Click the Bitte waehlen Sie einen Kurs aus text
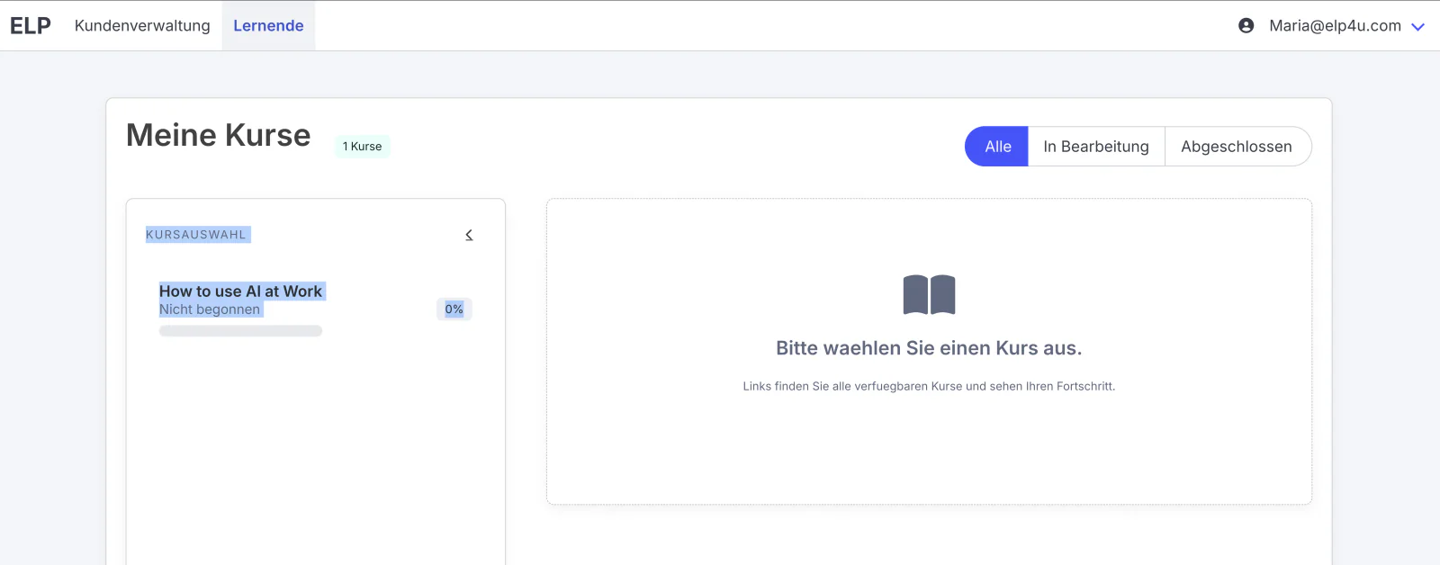Image resolution: width=1440 pixels, height=565 pixels. (929, 348)
